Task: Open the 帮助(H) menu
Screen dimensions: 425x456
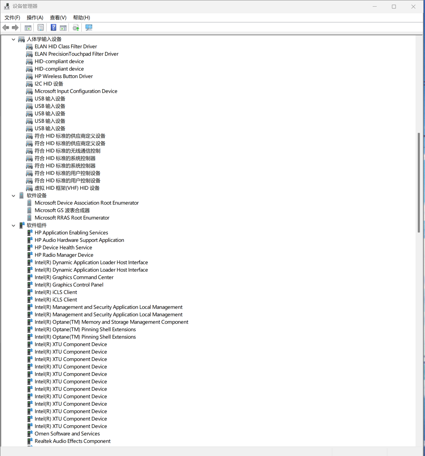Action: [81, 18]
